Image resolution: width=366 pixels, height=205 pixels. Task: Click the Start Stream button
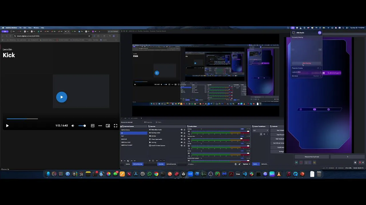tap(278, 130)
